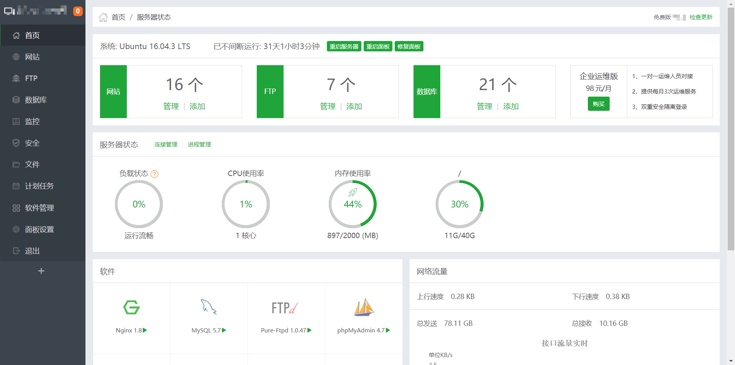Click the 购买 button
The image size is (735, 365).
coord(598,104)
